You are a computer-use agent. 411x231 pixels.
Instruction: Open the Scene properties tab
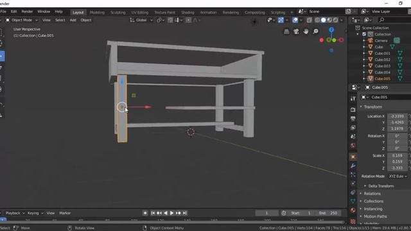[x=353, y=137]
